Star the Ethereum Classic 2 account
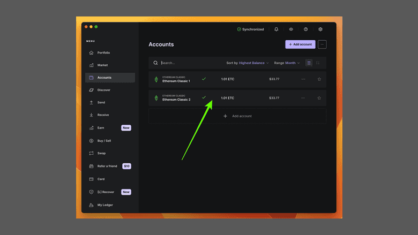 319,98
